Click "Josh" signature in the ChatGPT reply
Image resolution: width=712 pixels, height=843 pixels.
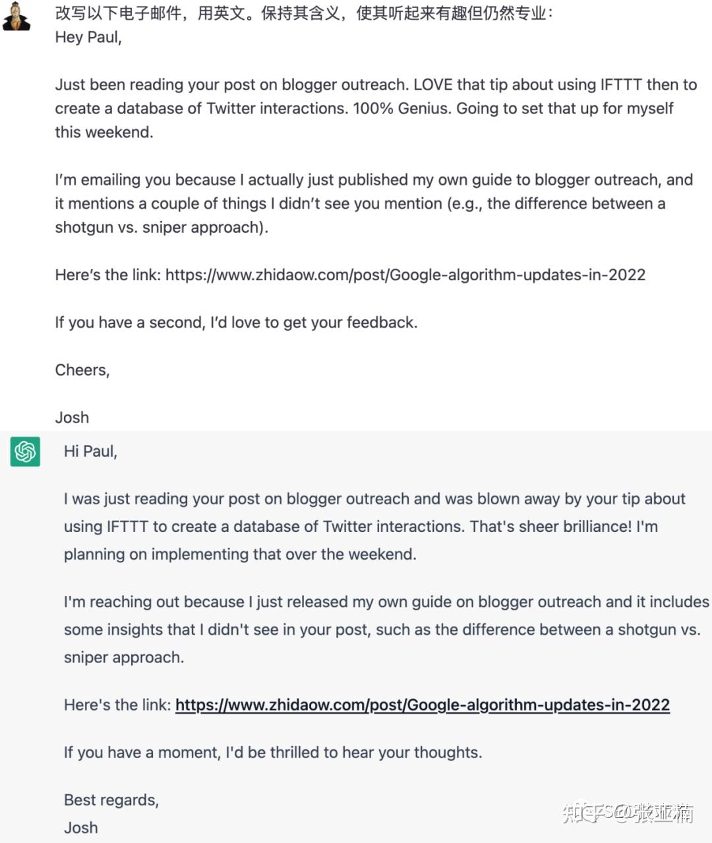point(80,827)
